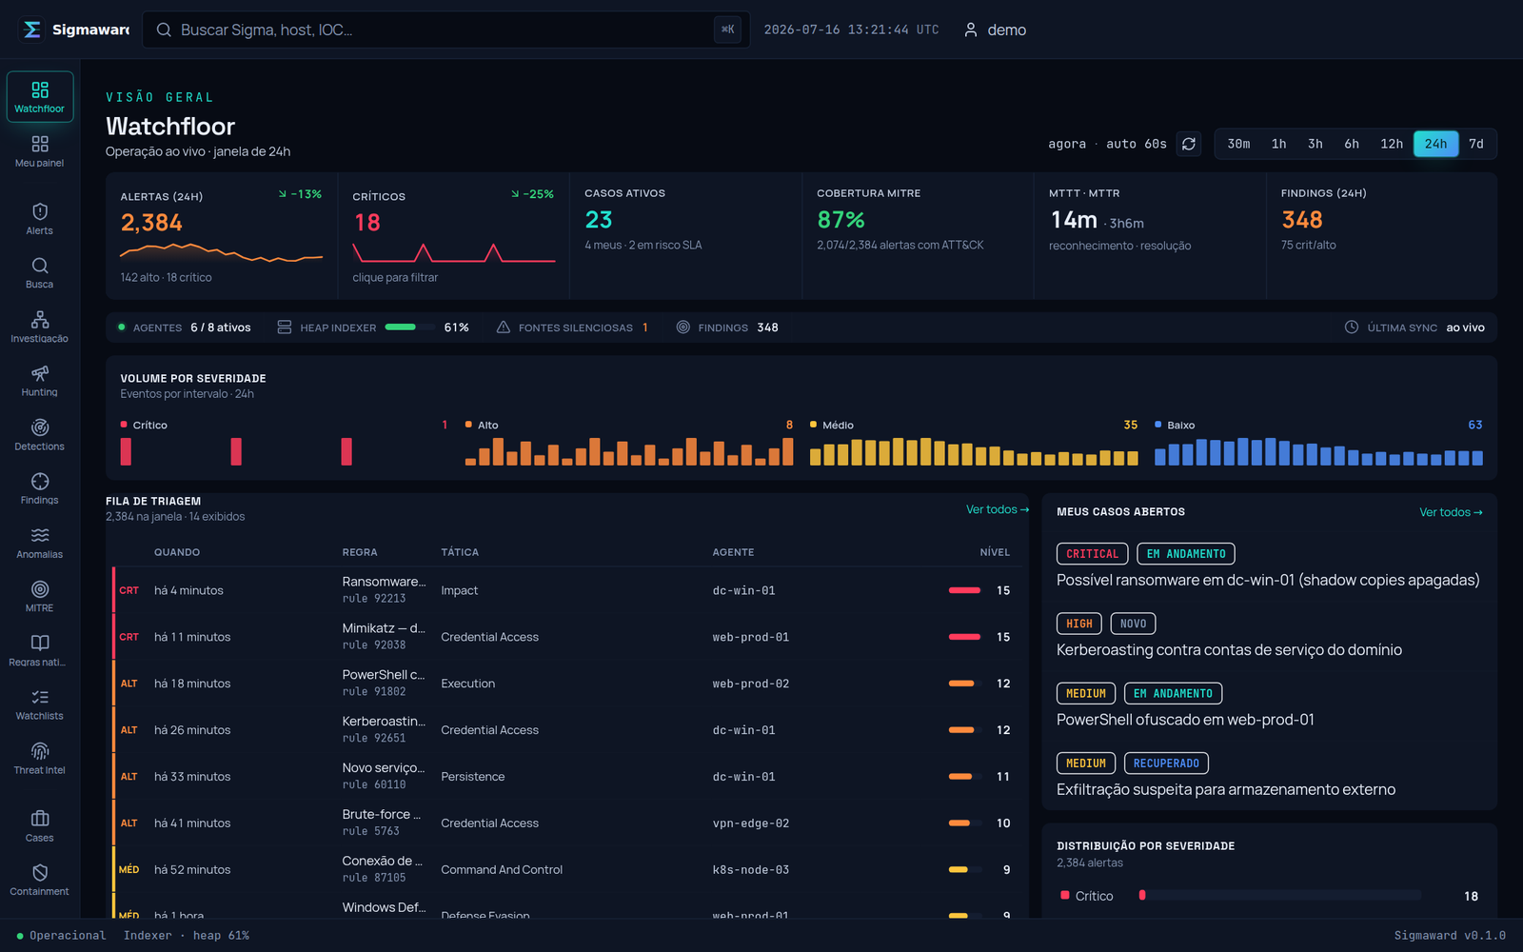The image size is (1523, 952).
Task: Open the Casos ativos 23 card
Action: 686,236
